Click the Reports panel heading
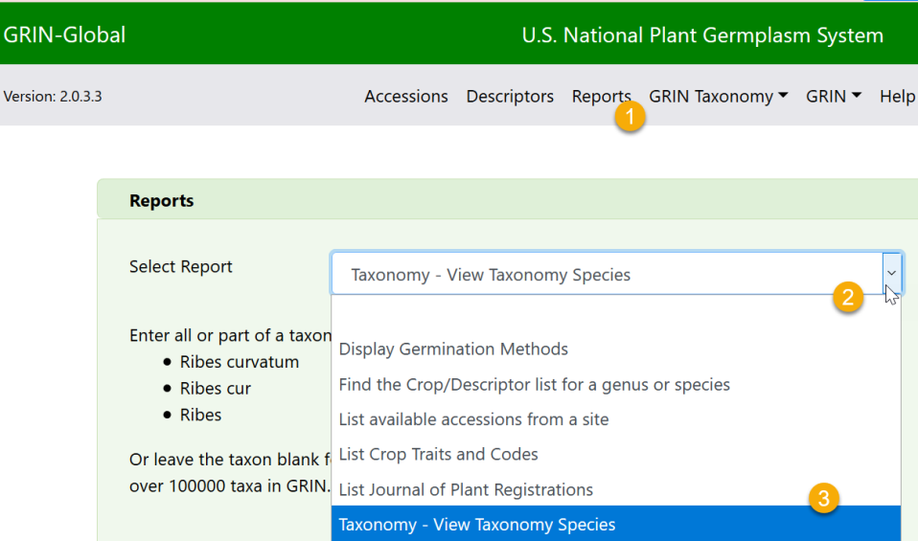This screenshot has height=541, width=918. point(162,201)
